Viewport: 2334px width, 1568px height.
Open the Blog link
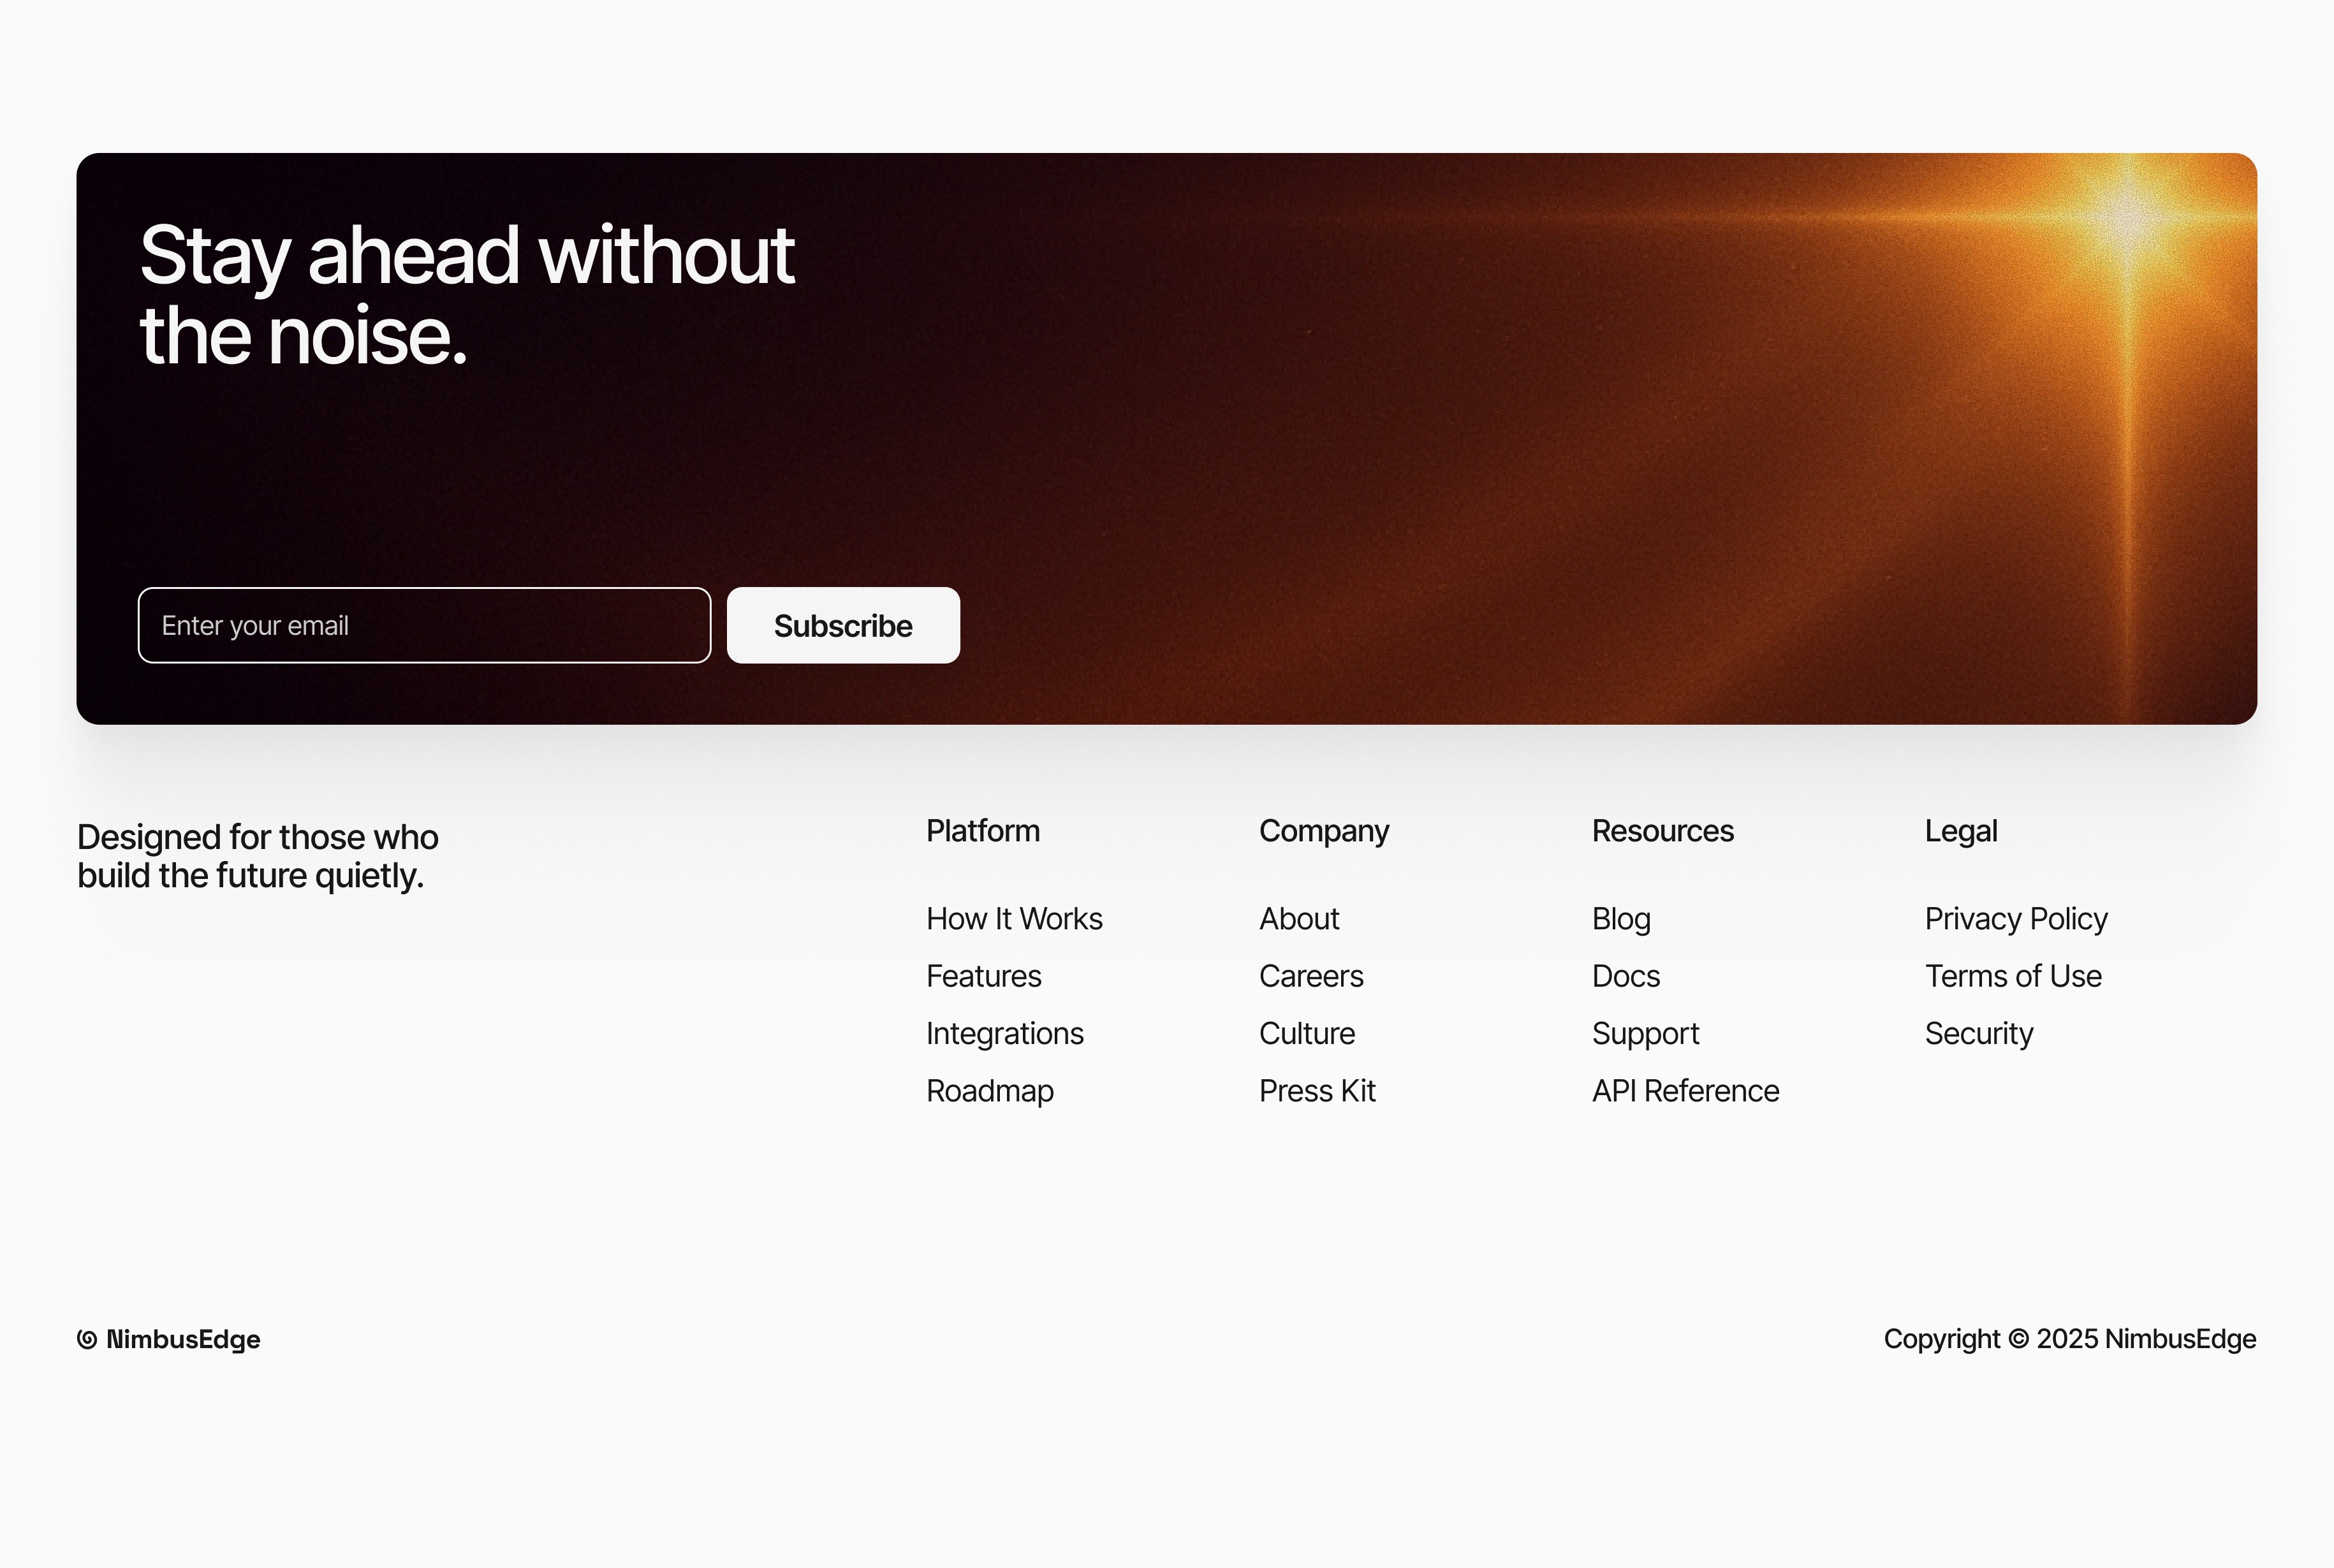click(1620, 919)
